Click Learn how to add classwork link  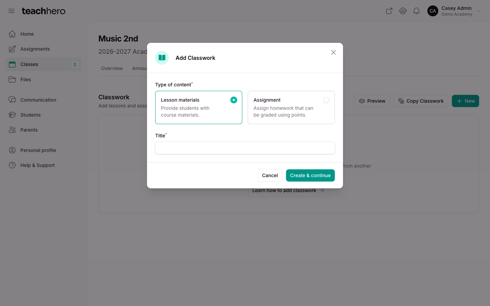[289, 190]
